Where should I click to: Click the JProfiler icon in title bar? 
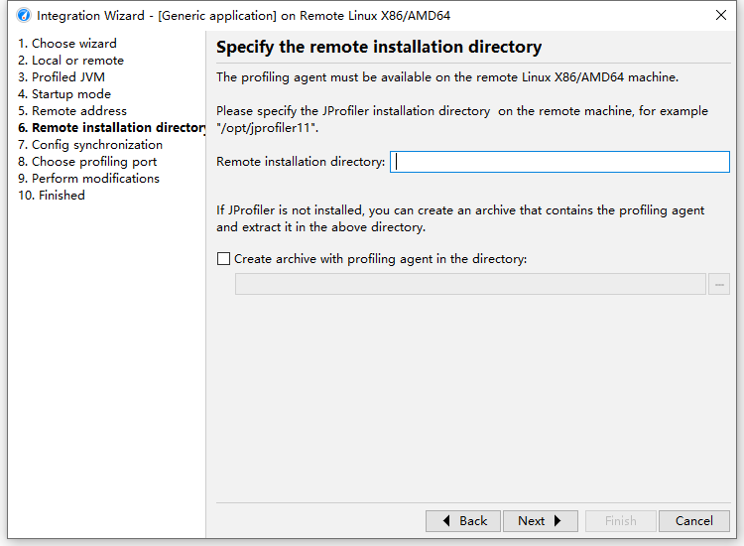point(24,16)
